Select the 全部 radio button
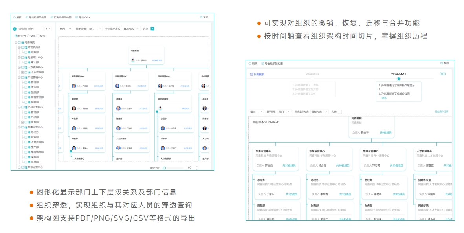The height and width of the screenshot is (233, 464). click(28, 36)
